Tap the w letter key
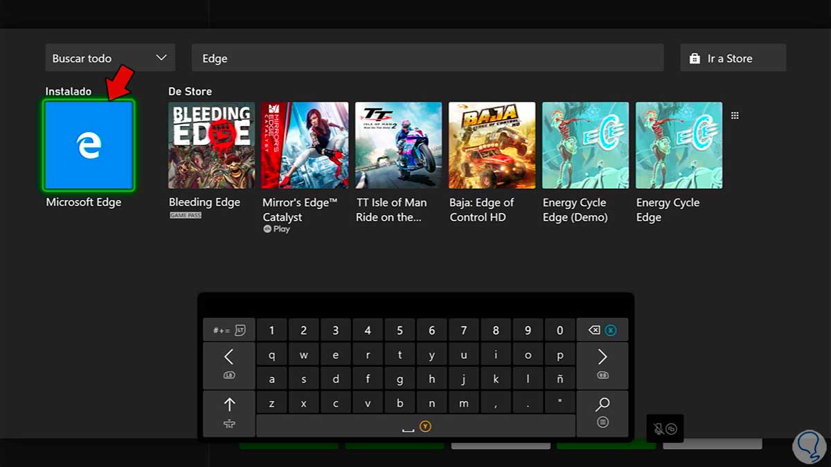The height and width of the screenshot is (467, 831). [303, 355]
